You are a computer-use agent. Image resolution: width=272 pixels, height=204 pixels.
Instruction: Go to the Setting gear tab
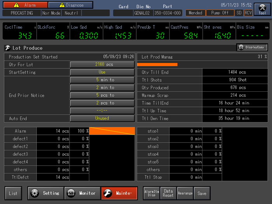point(45,193)
